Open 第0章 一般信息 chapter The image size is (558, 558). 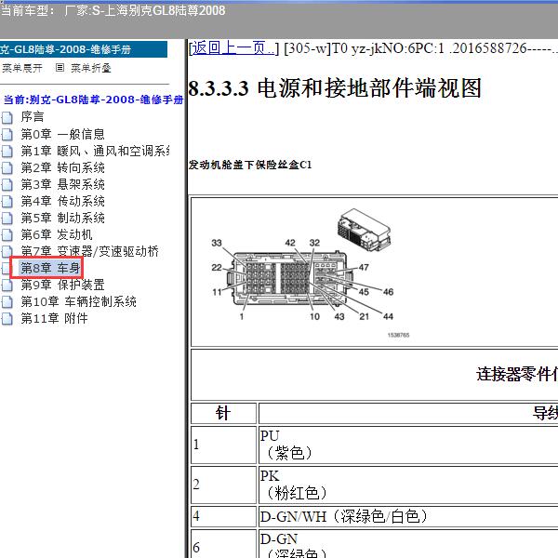point(62,134)
